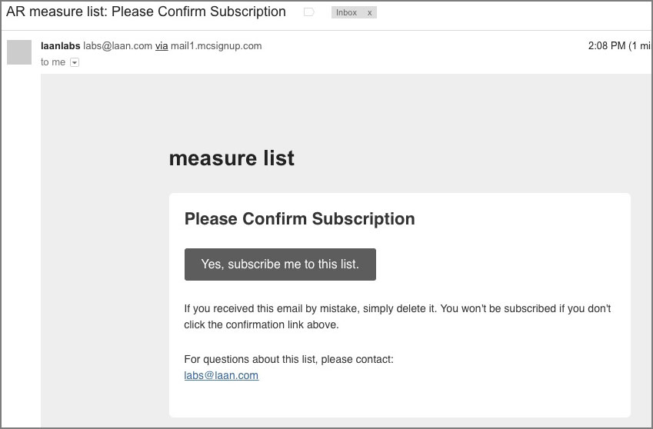Image resolution: width=653 pixels, height=429 pixels.
Task: Click the bold sender name laanlabs
Action: (x=61, y=46)
